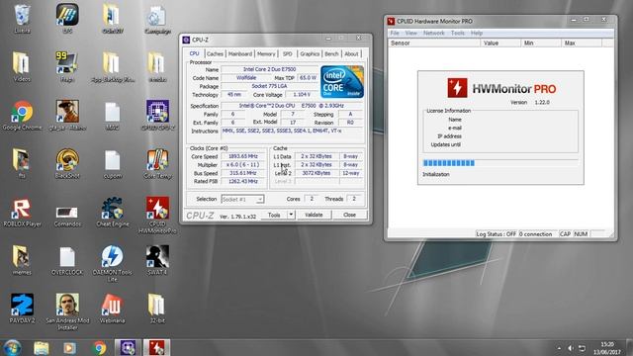
Task: Switch to the Mainboard tab
Action: coord(240,53)
